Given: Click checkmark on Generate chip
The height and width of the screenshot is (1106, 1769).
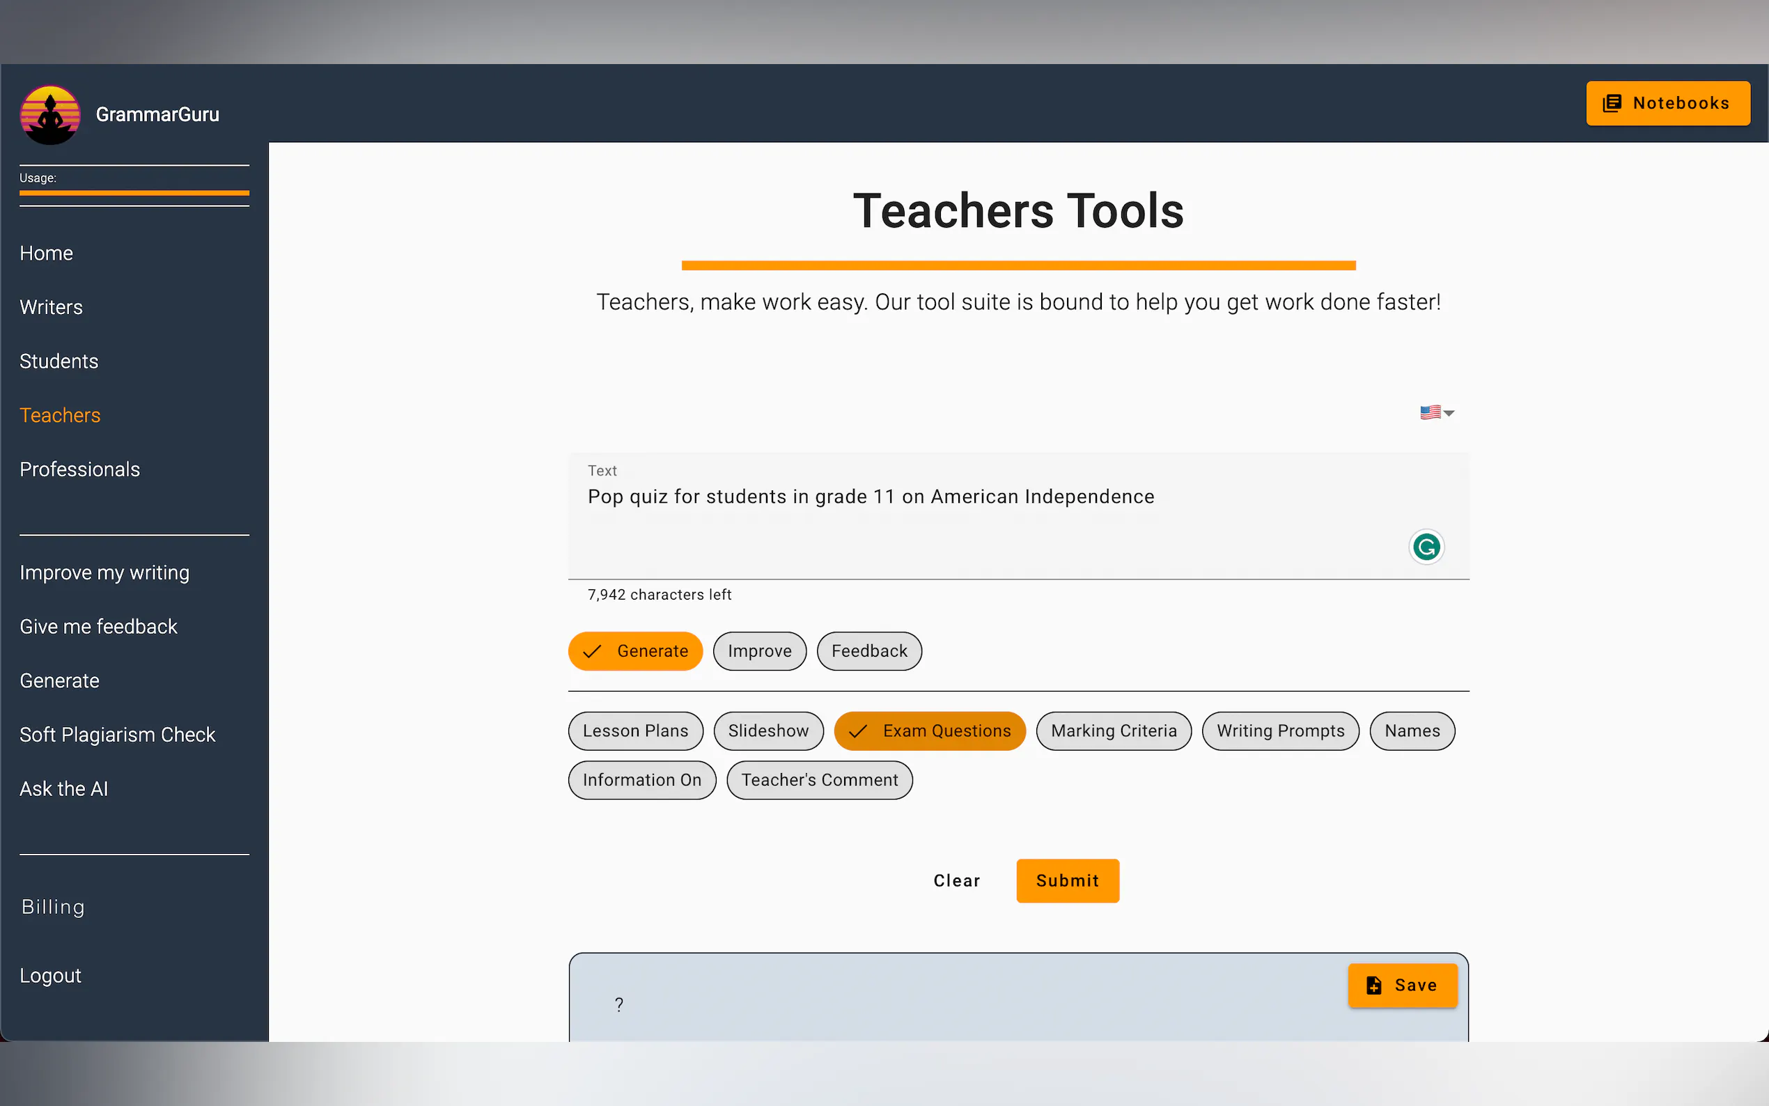Looking at the screenshot, I should coord(591,651).
